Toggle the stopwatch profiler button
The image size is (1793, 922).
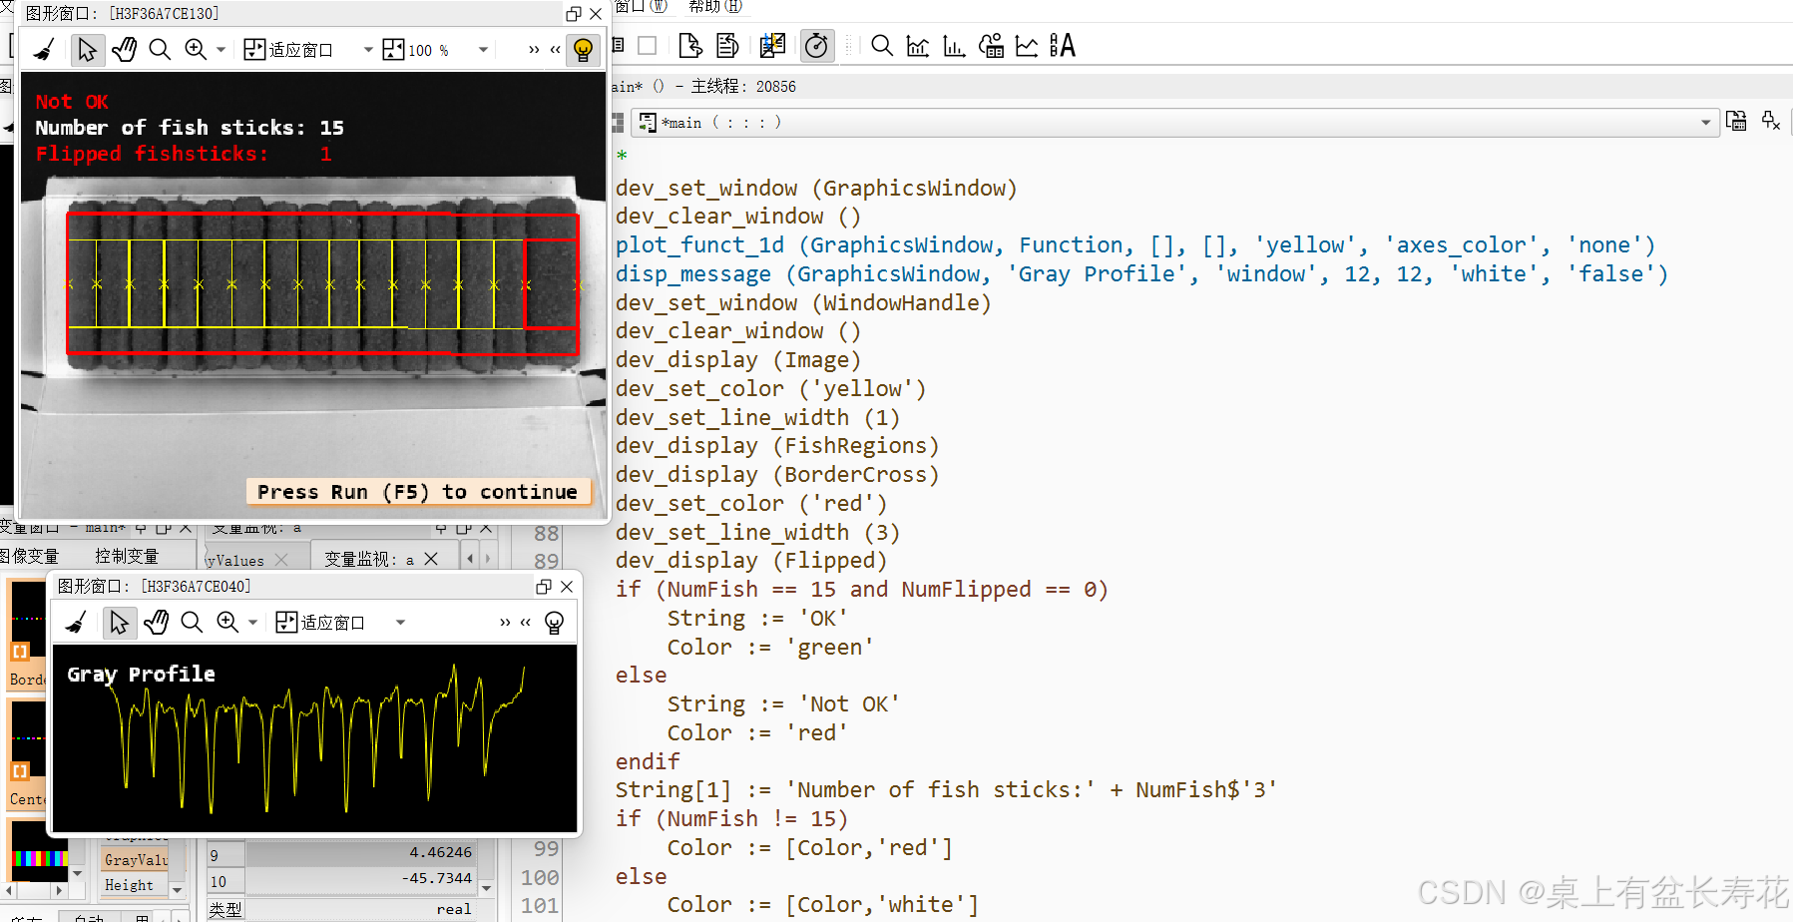(816, 46)
